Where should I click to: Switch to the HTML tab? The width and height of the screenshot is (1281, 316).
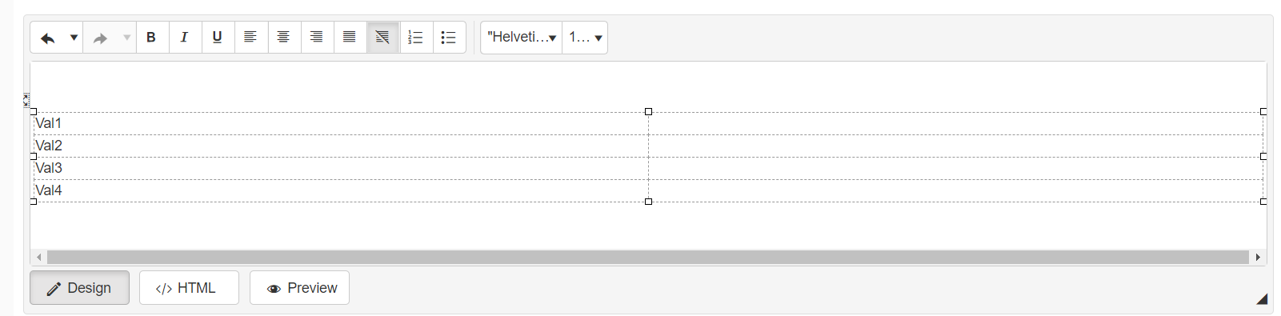189,288
